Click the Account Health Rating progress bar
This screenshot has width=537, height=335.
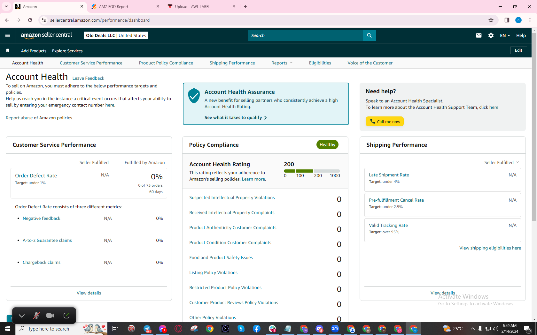312,171
